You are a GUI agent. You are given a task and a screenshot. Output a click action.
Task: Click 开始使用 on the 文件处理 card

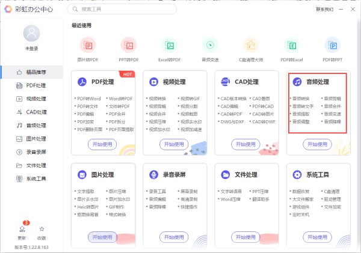click(245, 237)
